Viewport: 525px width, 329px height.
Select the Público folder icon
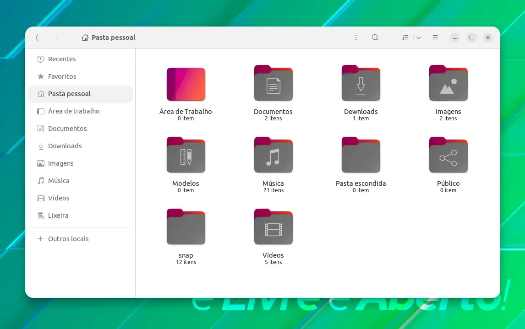(448, 155)
